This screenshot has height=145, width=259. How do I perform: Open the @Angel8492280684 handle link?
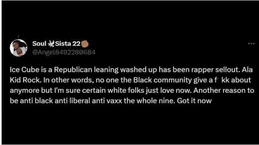(64, 52)
